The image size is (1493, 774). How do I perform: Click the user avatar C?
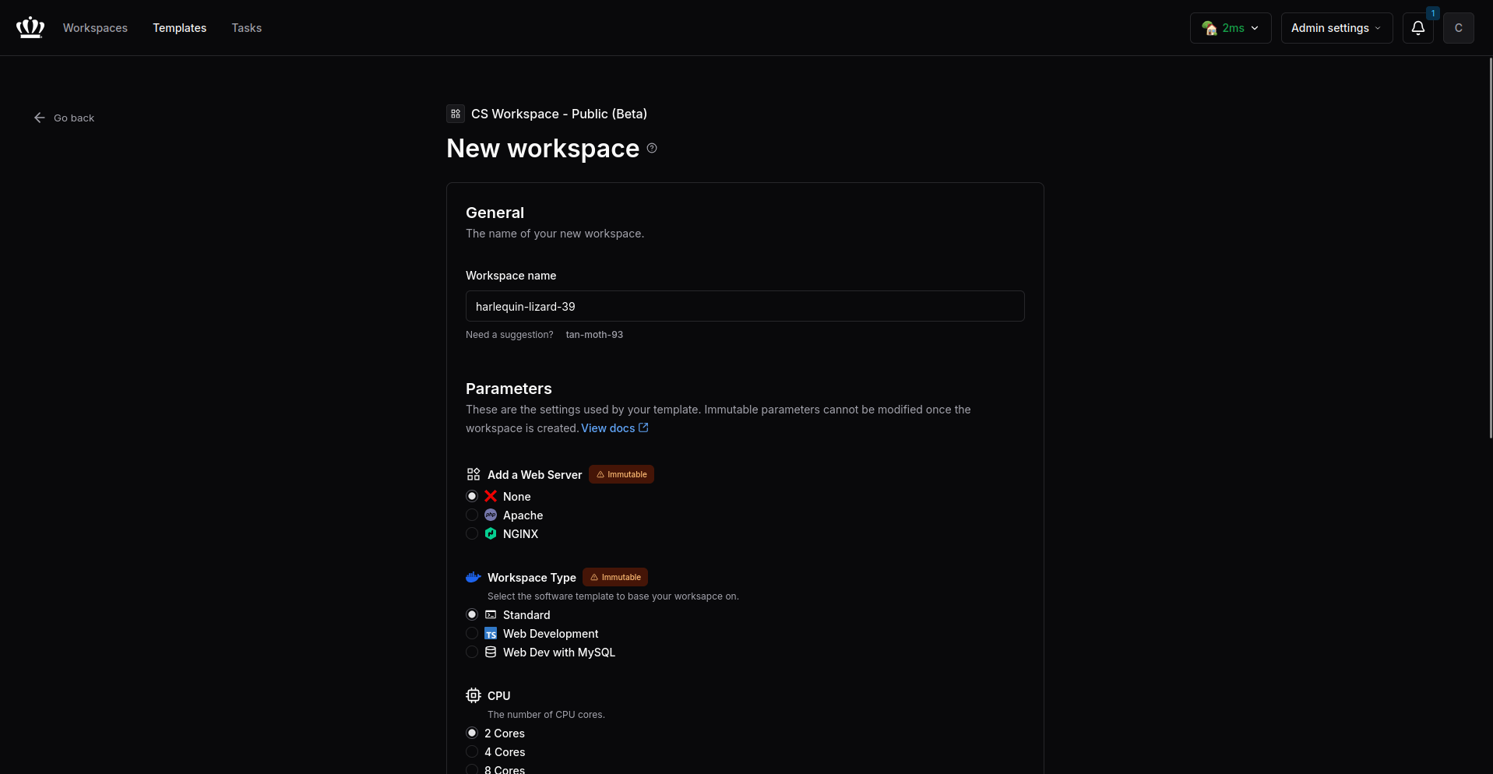1458,28
